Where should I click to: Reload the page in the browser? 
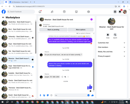pyautogui.click(x=10, y=6)
